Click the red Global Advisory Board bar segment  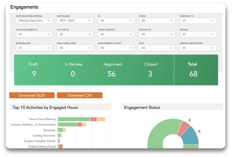[61, 146]
